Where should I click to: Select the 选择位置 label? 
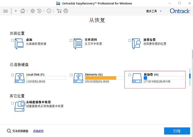pos(149,40)
